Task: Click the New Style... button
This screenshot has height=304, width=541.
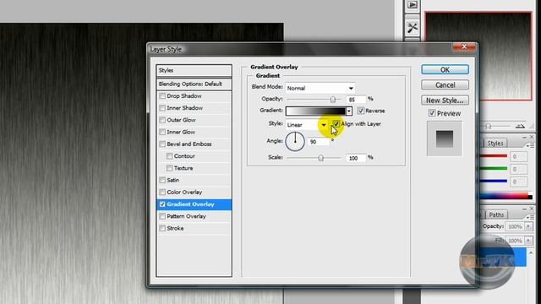Action: click(x=445, y=100)
